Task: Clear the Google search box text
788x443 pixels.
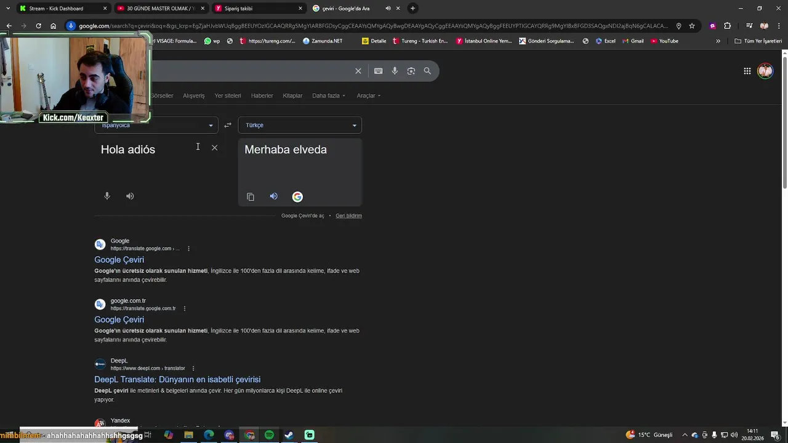Action: click(358, 71)
